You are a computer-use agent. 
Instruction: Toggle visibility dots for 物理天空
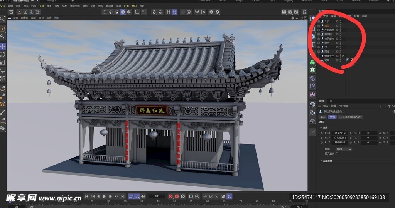click(340, 56)
